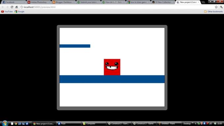Click the back navigation arrow

pyautogui.click(x=3, y=7)
